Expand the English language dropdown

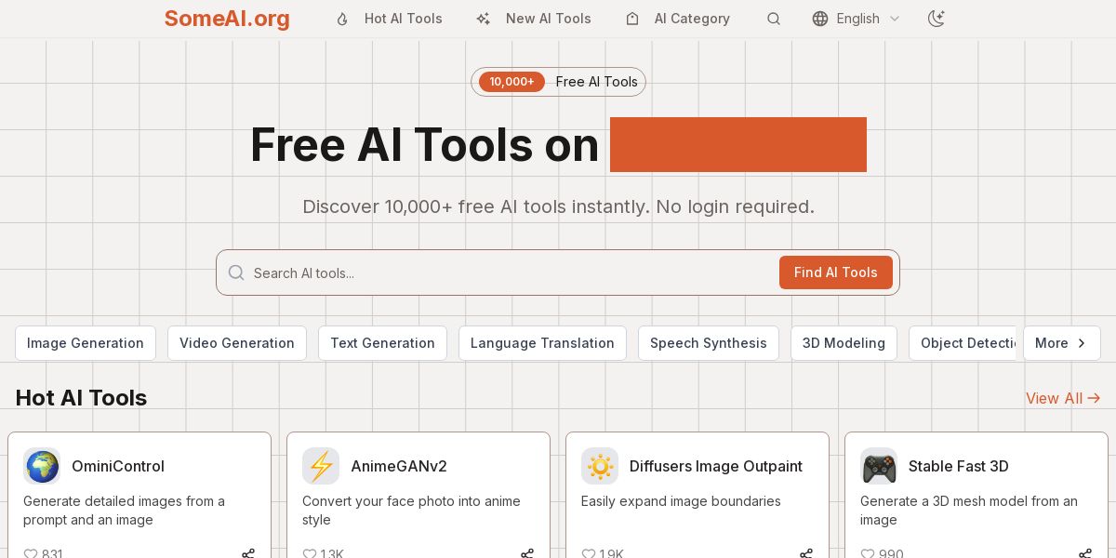point(857,19)
